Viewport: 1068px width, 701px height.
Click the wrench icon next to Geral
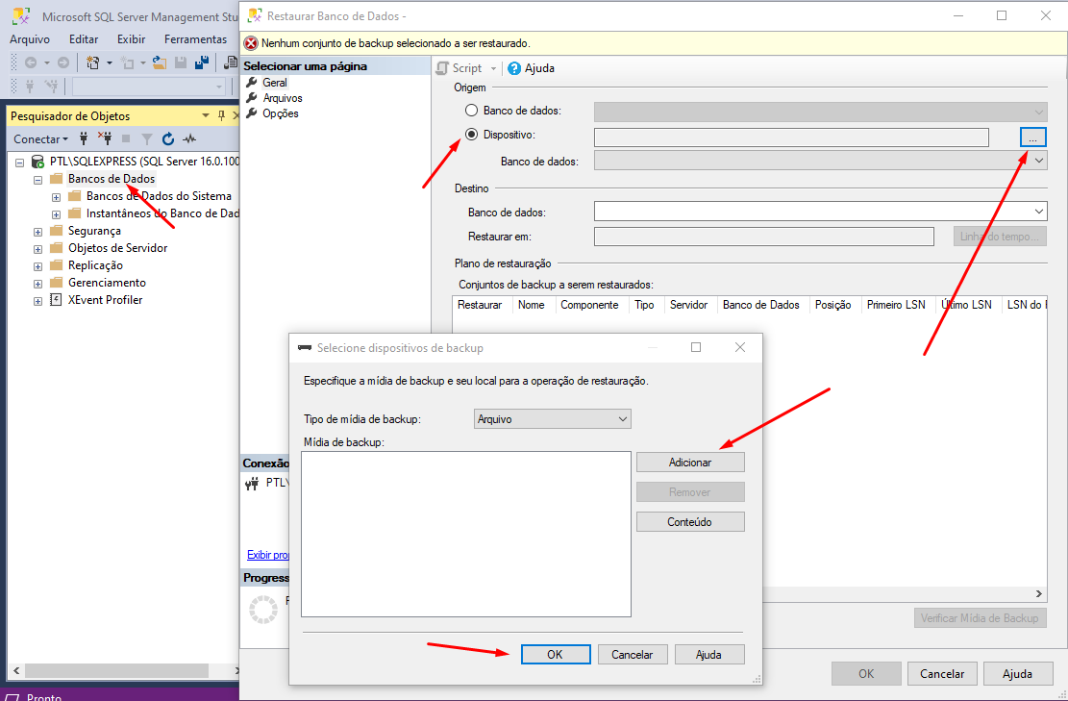(x=252, y=83)
